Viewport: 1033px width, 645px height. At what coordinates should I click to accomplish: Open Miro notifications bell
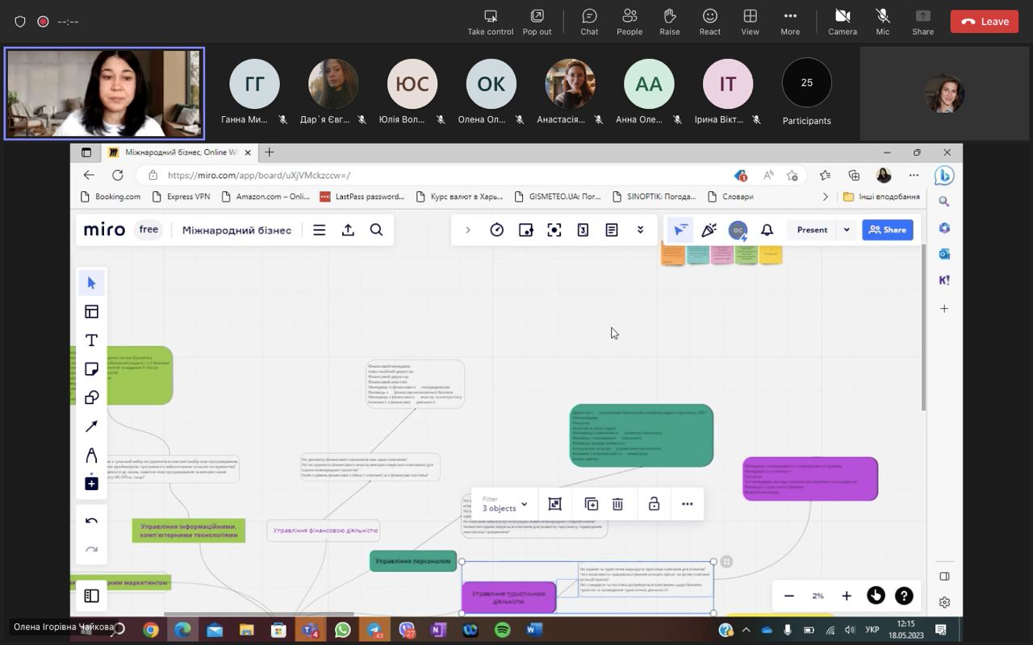point(767,230)
